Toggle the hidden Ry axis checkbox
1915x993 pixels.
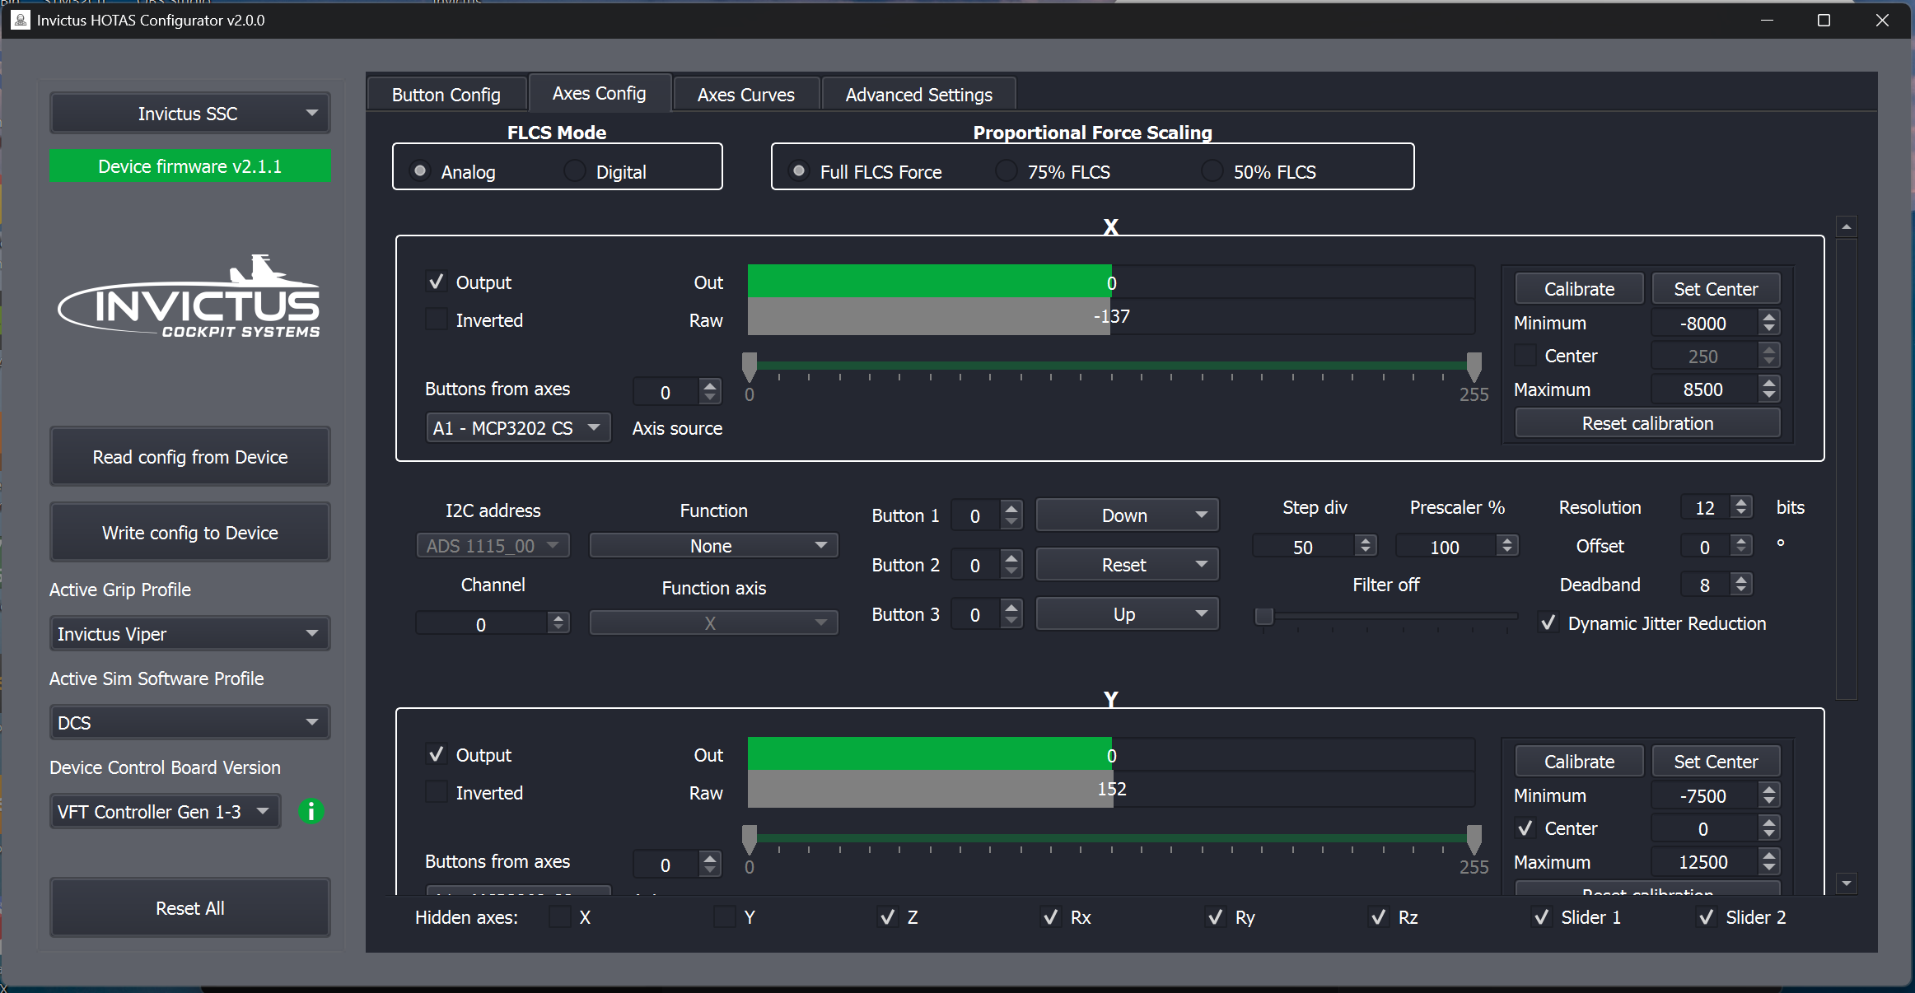(x=1216, y=917)
